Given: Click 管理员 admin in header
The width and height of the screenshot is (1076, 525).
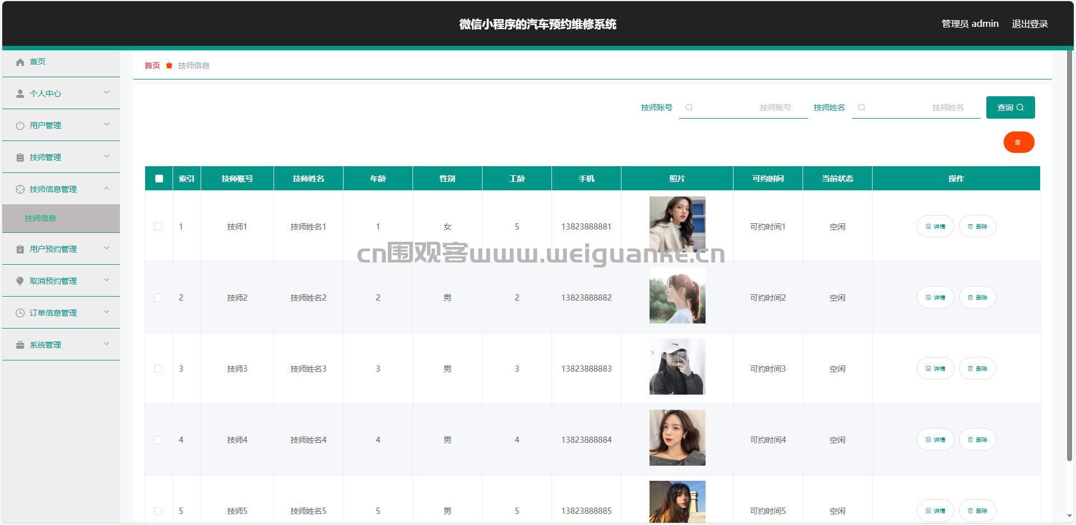Looking at the screenshot, I should click(970, 24).
